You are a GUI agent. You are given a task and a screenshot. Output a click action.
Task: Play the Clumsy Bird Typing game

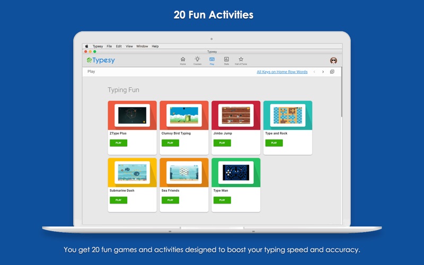click(170, 143)
